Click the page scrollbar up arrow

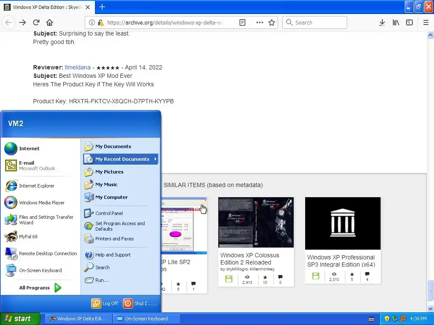pyautogui.click(x=430, y=35)
